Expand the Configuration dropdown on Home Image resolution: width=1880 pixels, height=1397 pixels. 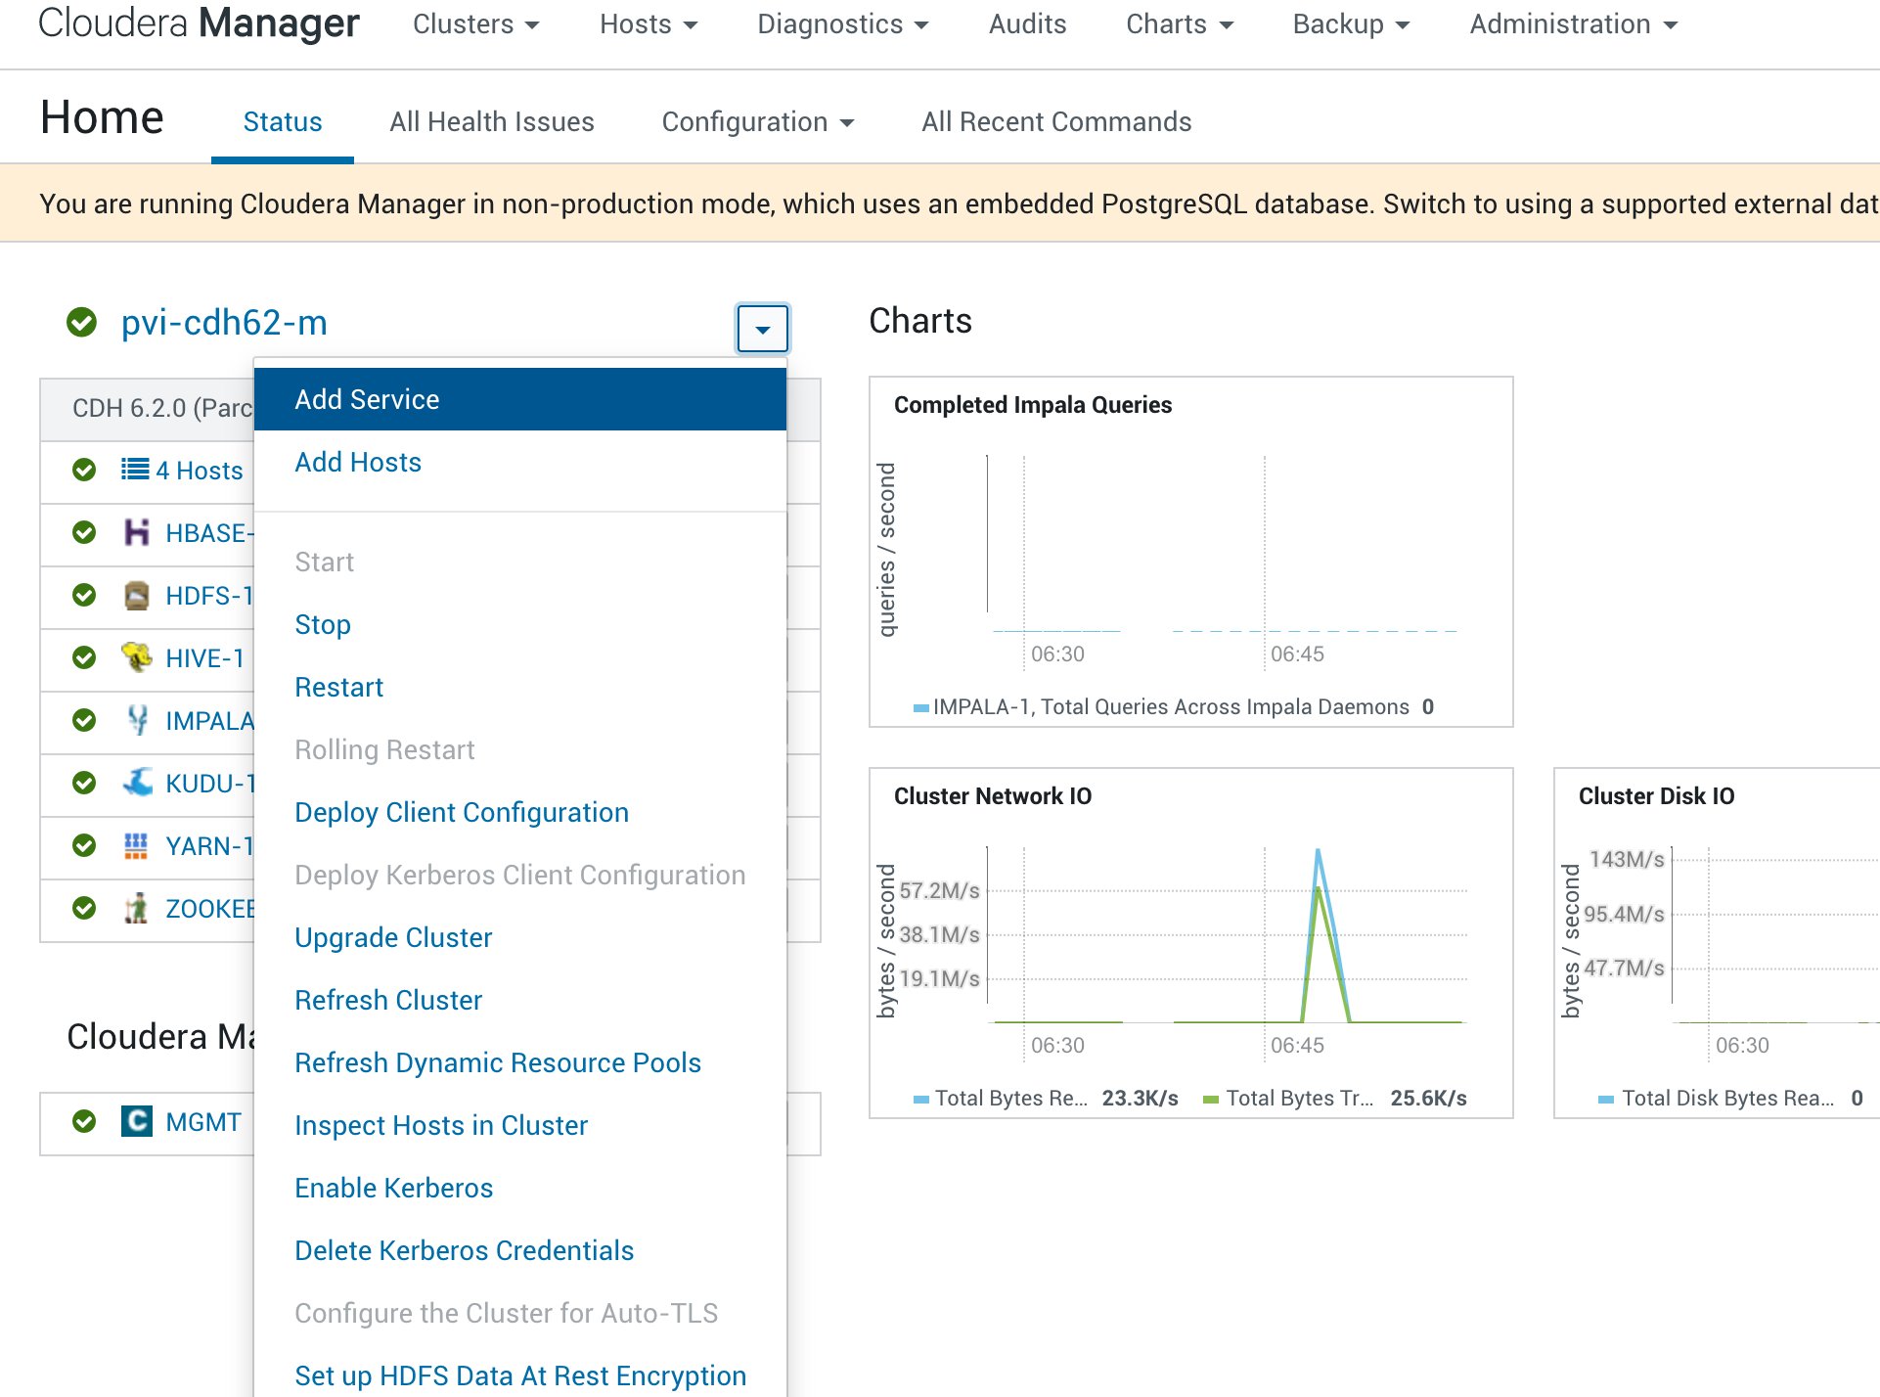(758, 122)
